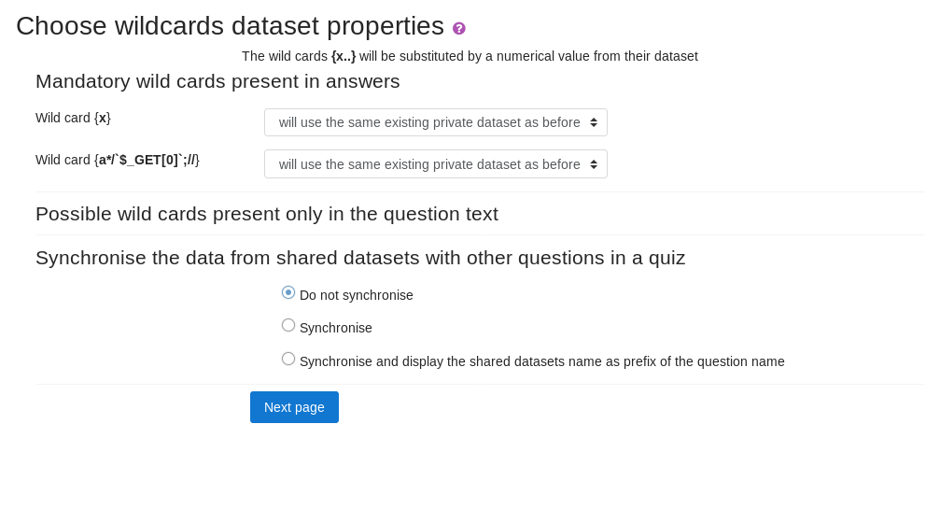Click the arrows on the {x} dropdown
940x523 pixels.
[x=594, y=122]
